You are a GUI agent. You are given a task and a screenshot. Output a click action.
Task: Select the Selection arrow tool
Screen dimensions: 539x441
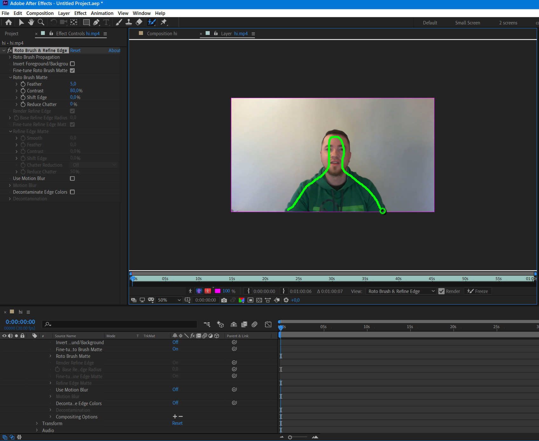[x=21, y=22]
